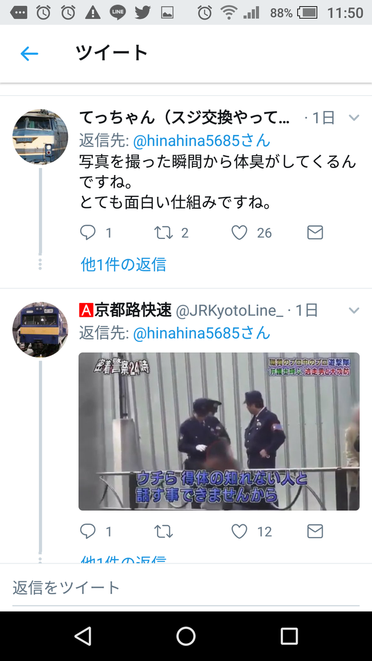
Task: Like the tweet with 26 likes
Action: click(239, 233)
